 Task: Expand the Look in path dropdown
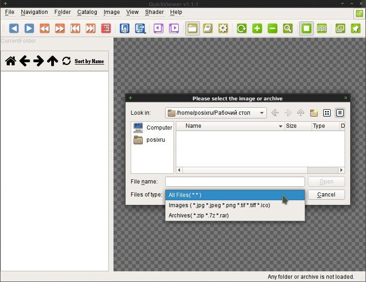262,113
